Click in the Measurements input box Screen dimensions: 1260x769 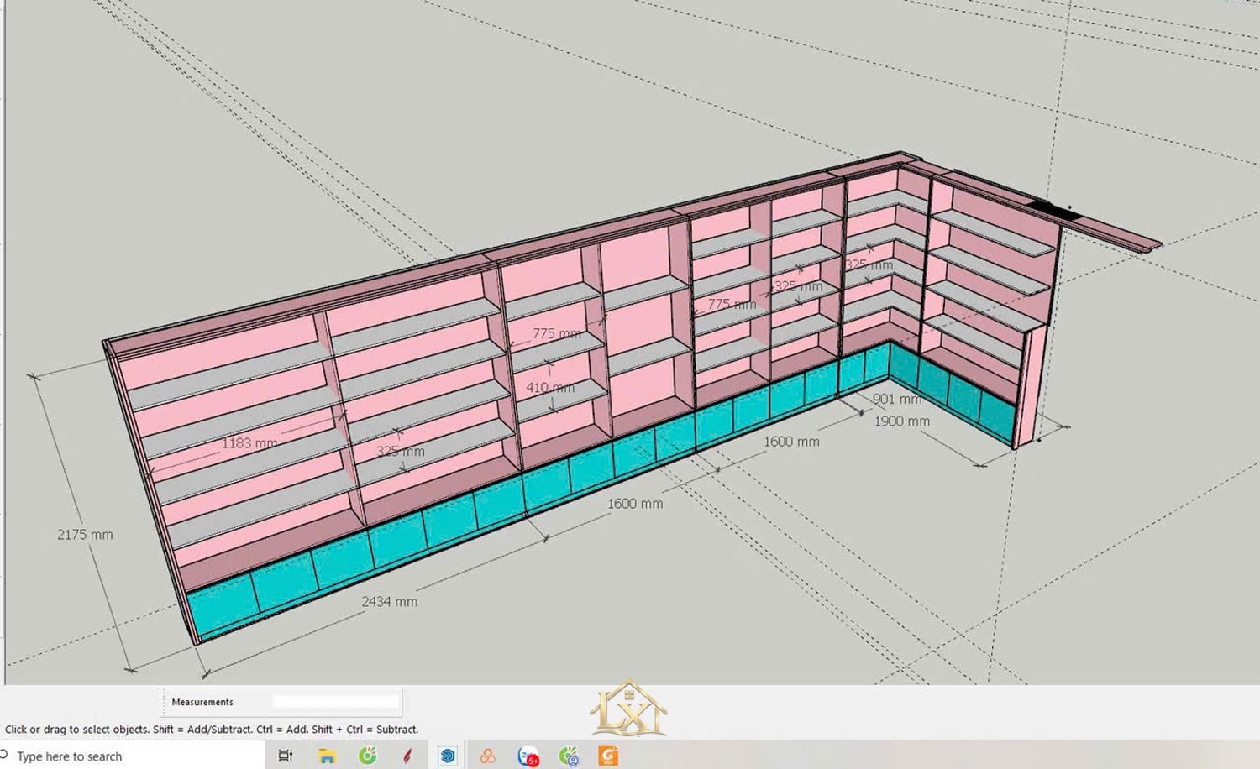pyautogui.click(x=336, y=701)
